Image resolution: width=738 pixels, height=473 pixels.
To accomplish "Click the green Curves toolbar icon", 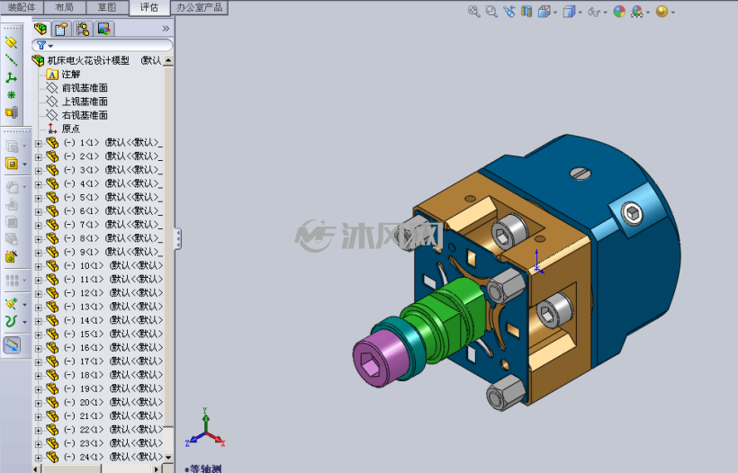I will [12, 322].
